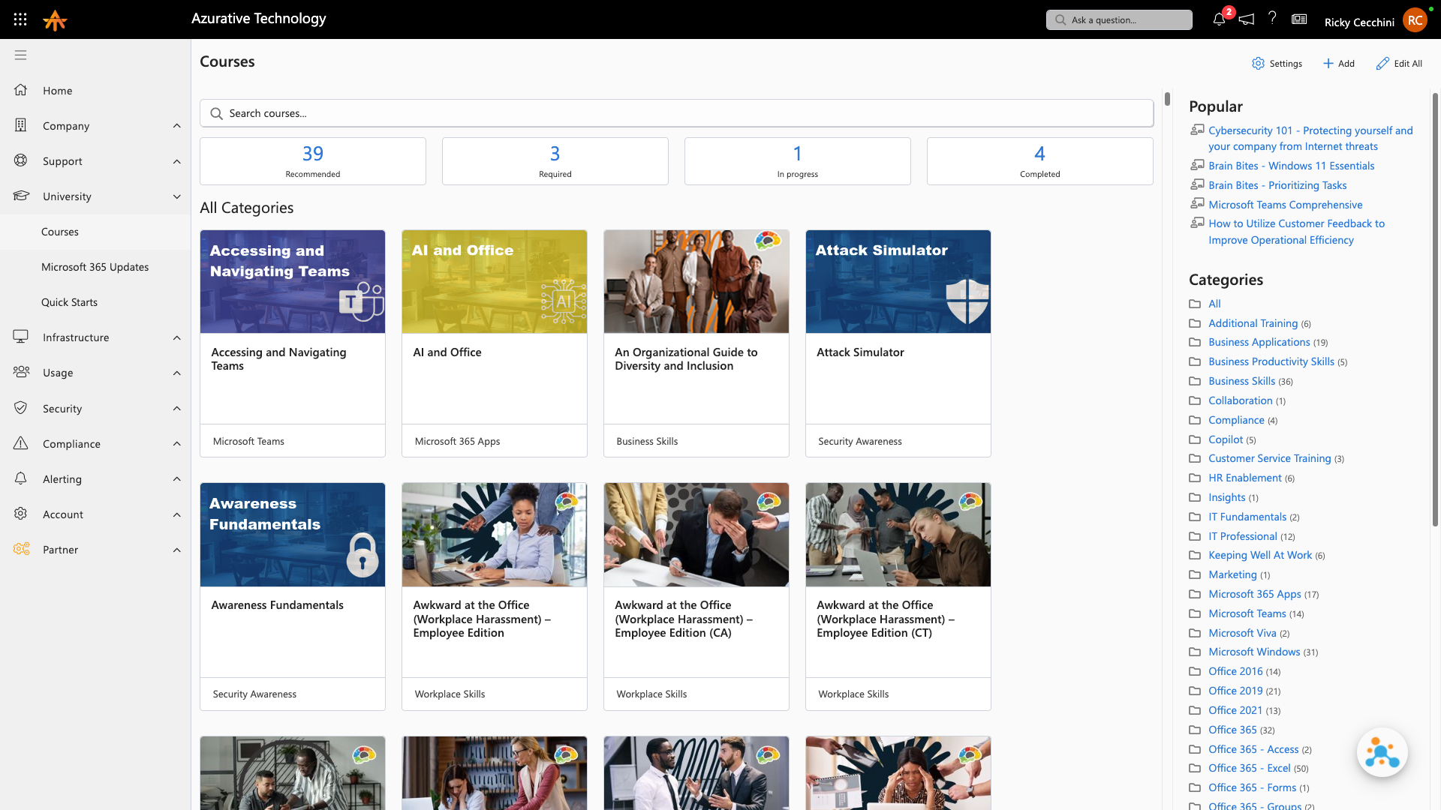Image resolution: width=1441 pixels, height=810 pixels.
Task: Click the Company building icon
Action: pyautogui.click(x=20, y=125)
